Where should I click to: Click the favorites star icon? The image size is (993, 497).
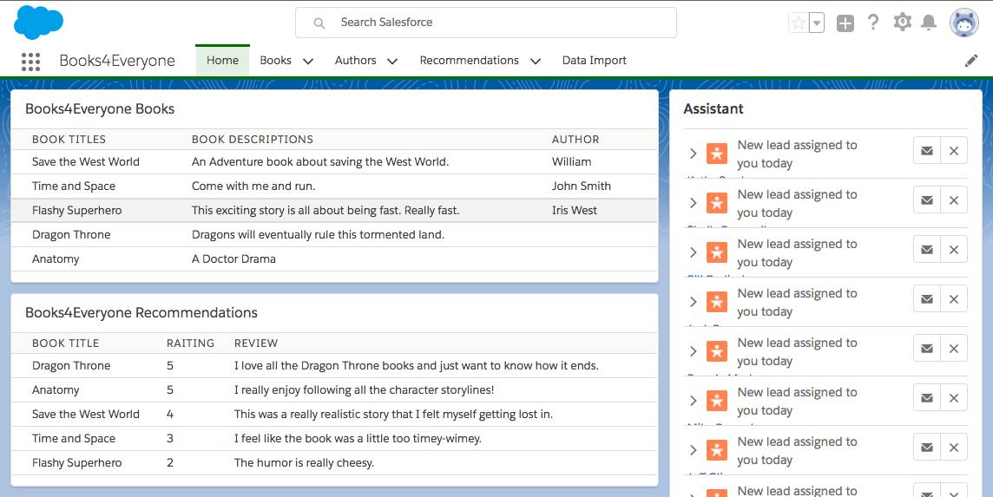click(799, 23)
